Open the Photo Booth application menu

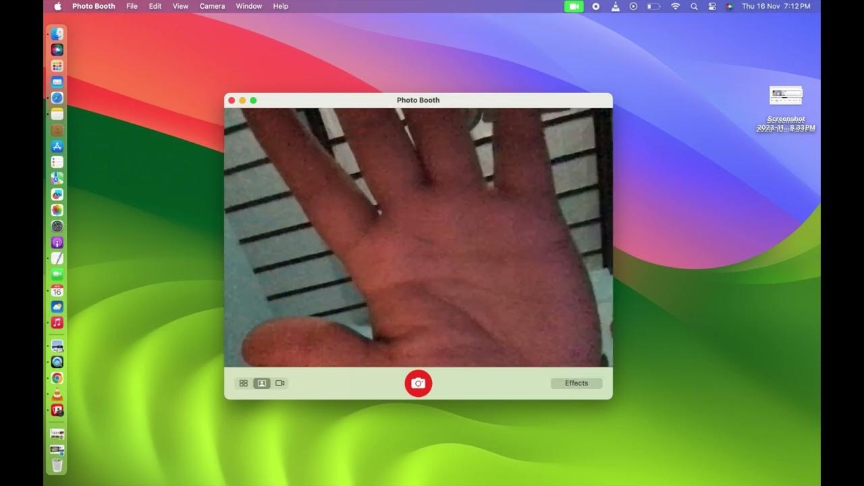coord(94,6)
